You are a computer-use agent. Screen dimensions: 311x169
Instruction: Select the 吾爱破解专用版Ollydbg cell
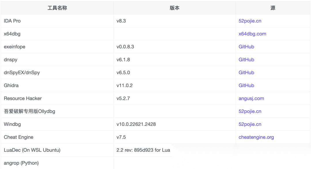click(x=57, y=111)
